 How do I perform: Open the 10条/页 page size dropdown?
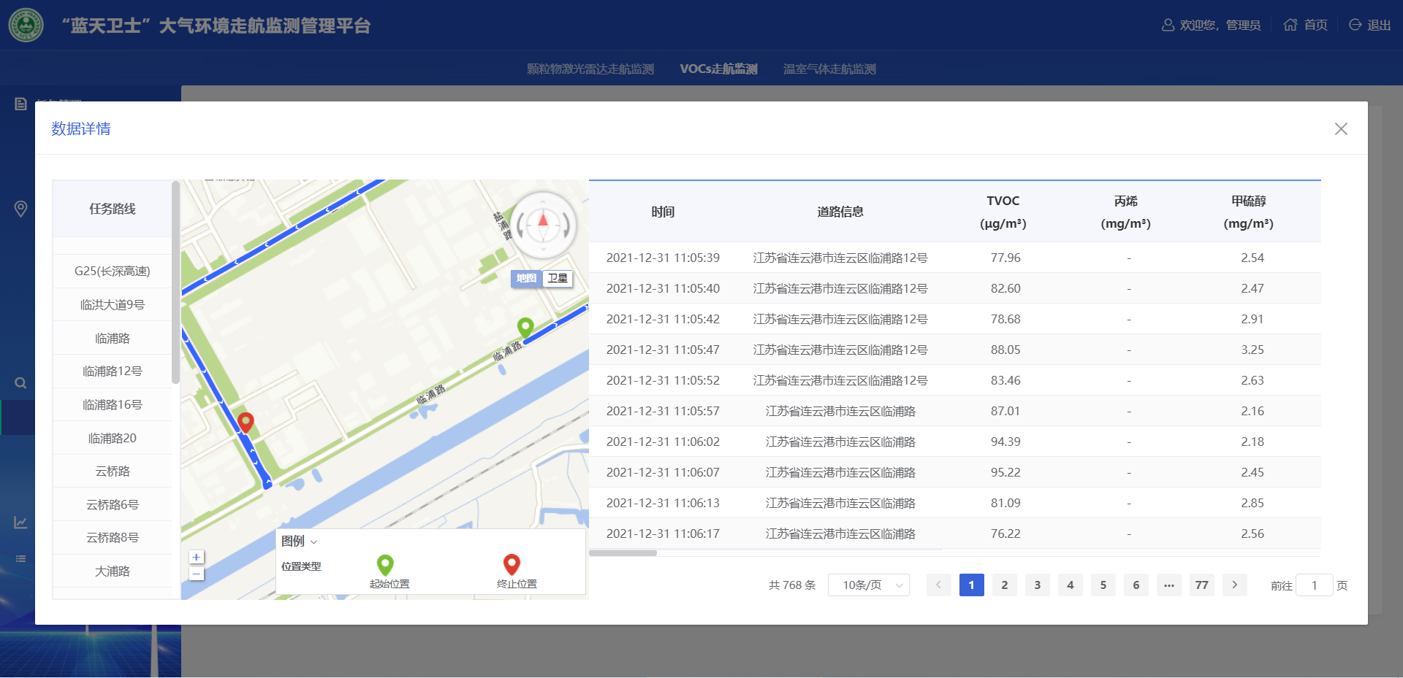click(x=868, y=585)
